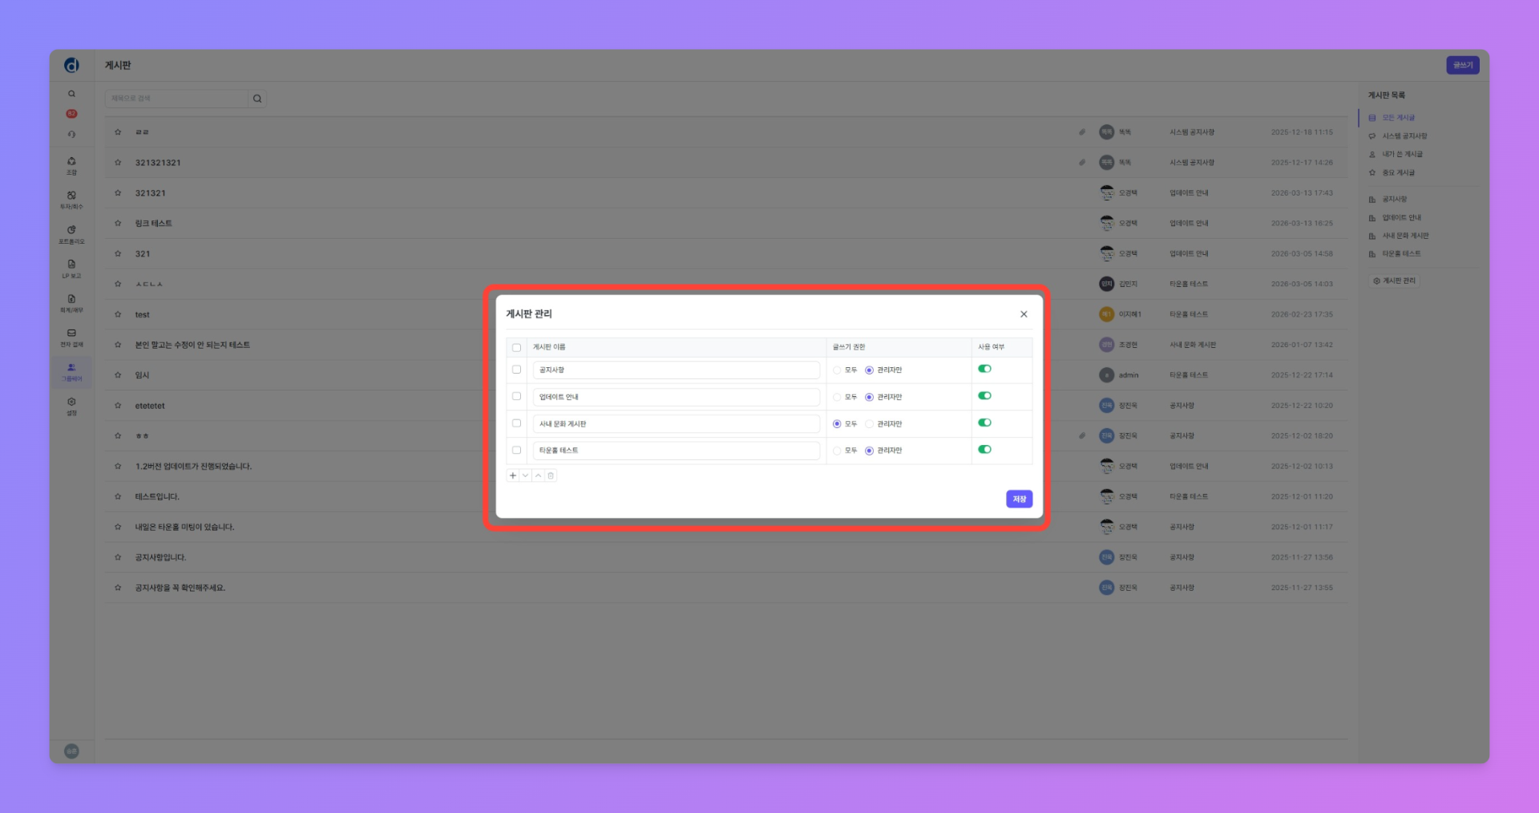This screenshot has height=813, width=1539.
Task: Toggle the 타운홀 테스트 board usage switch
Action: pos(984,450)
